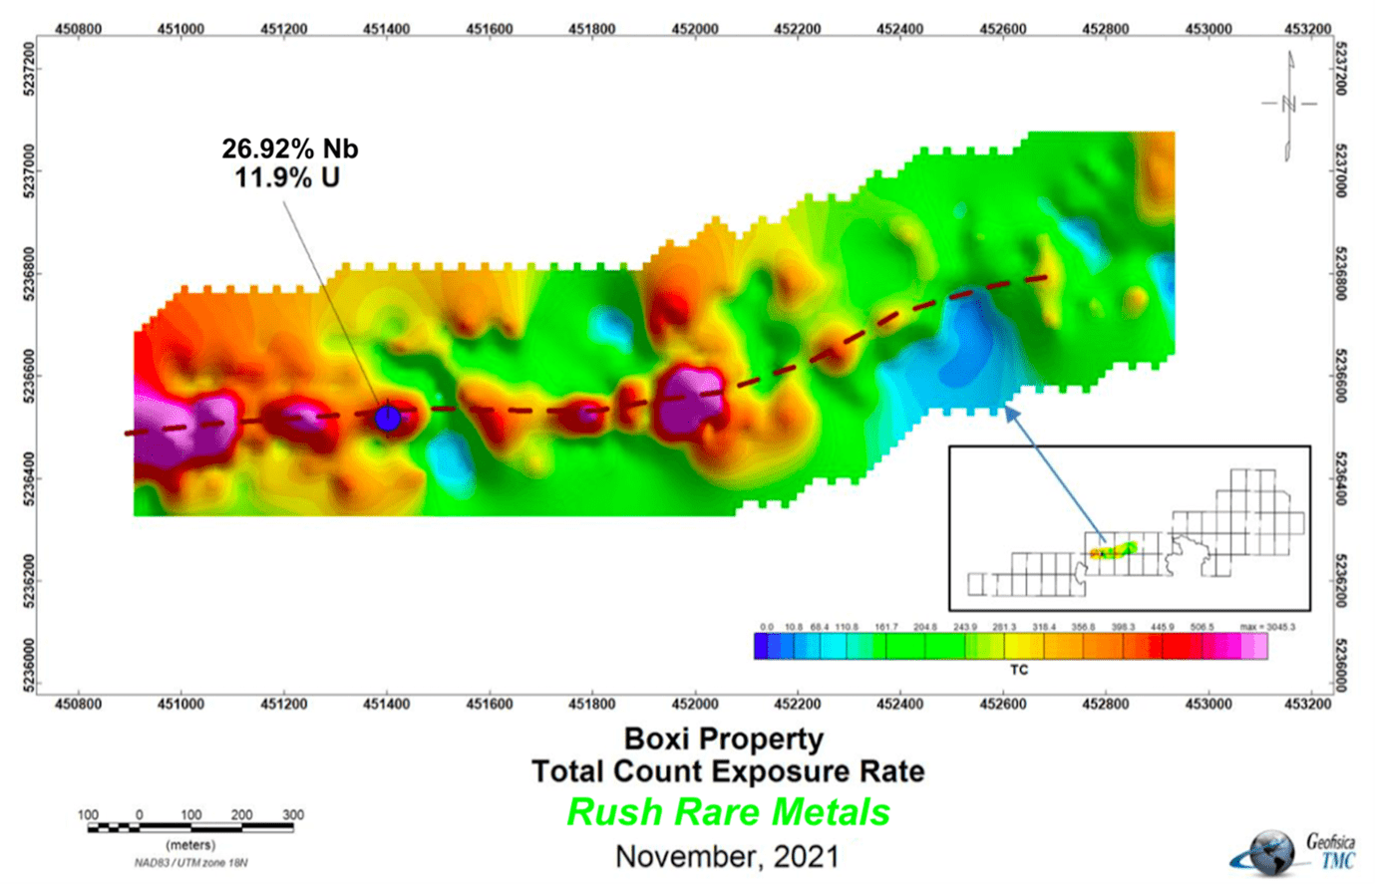Click the November, 2021 date text
The width and height of the screenshot is (1377, 886).
pos(727,856)
